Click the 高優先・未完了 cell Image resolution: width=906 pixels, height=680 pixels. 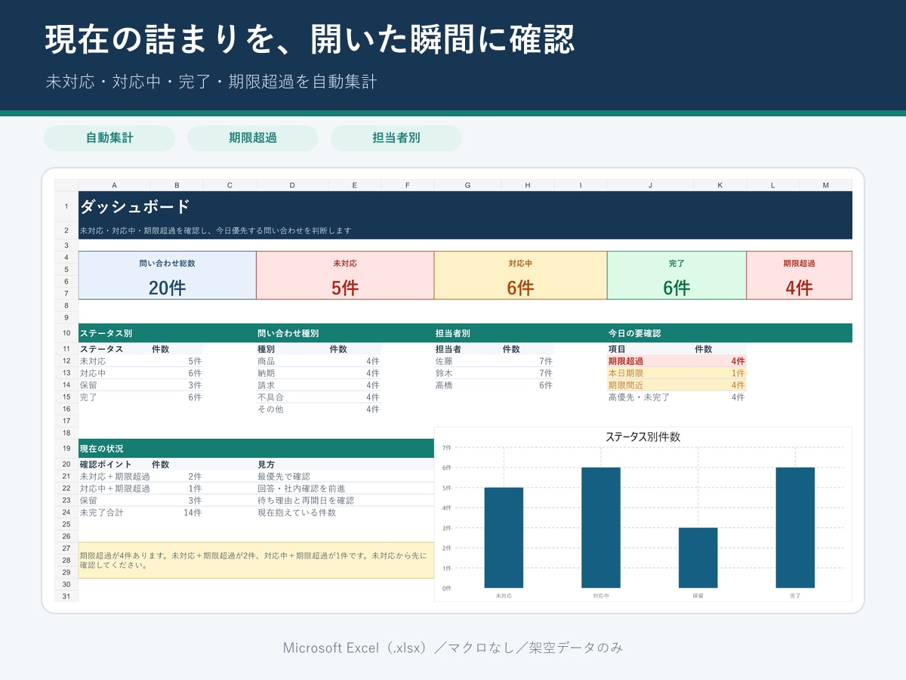(x=650, y=397)
